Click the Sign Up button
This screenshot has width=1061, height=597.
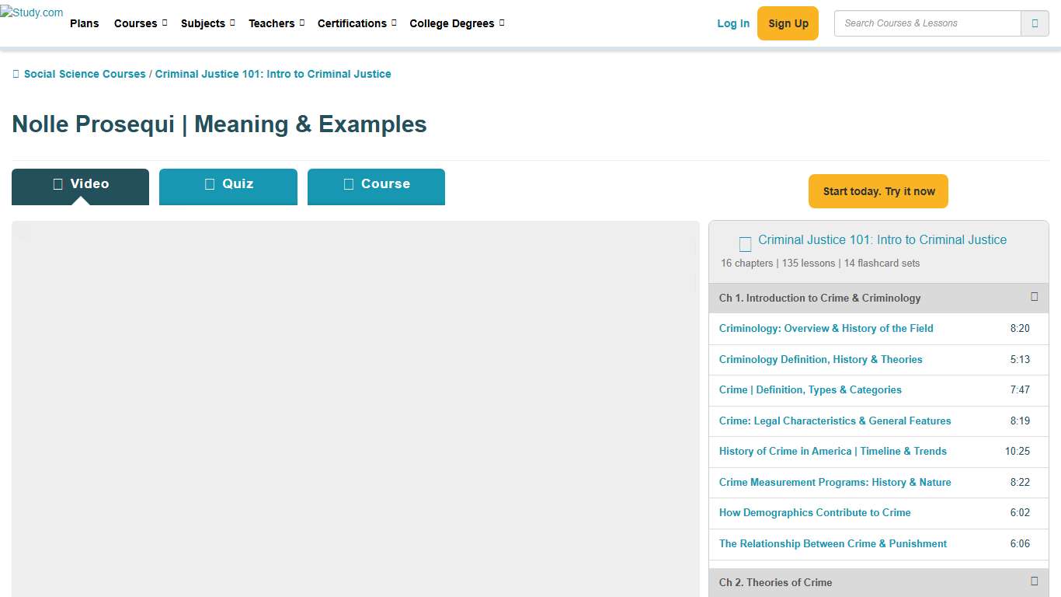tap(788, 23)
